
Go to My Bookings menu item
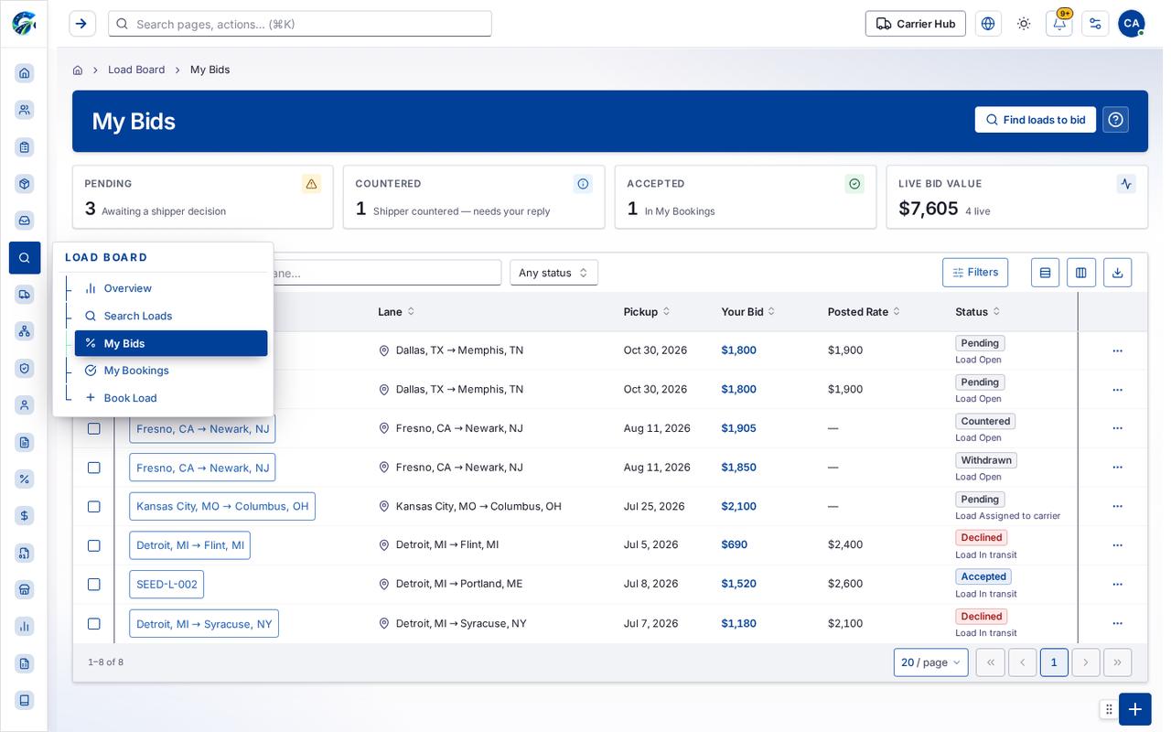[x=171, y=371]
